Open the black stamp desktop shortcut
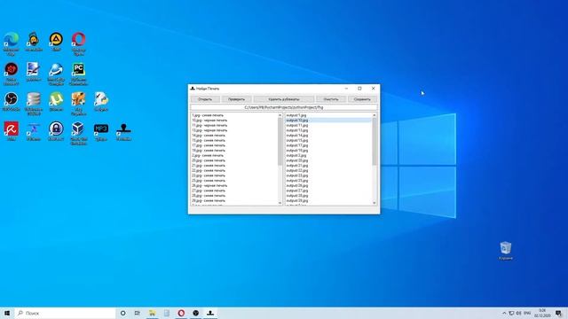568x319 pixels. [x=123, y=131]
